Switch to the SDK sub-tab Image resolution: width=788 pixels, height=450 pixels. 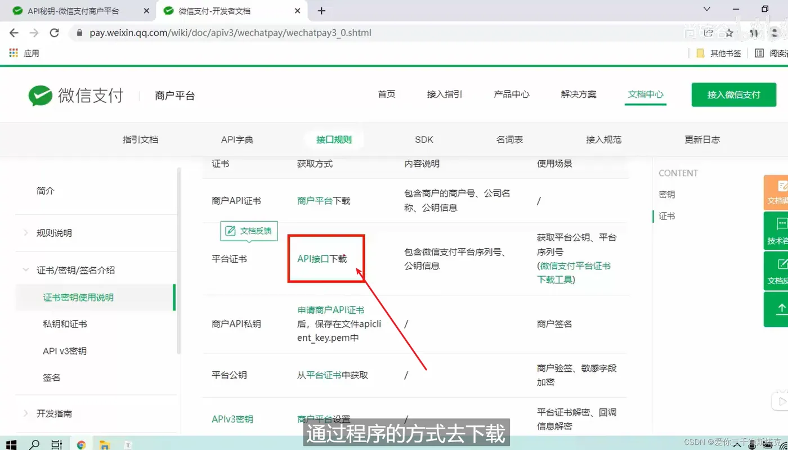pos(424,139)
